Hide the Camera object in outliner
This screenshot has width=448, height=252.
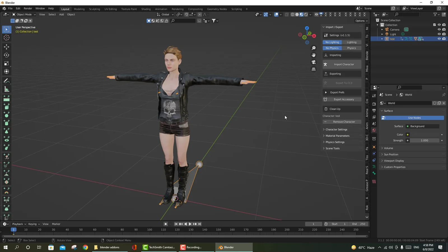[x=439, y=29]
